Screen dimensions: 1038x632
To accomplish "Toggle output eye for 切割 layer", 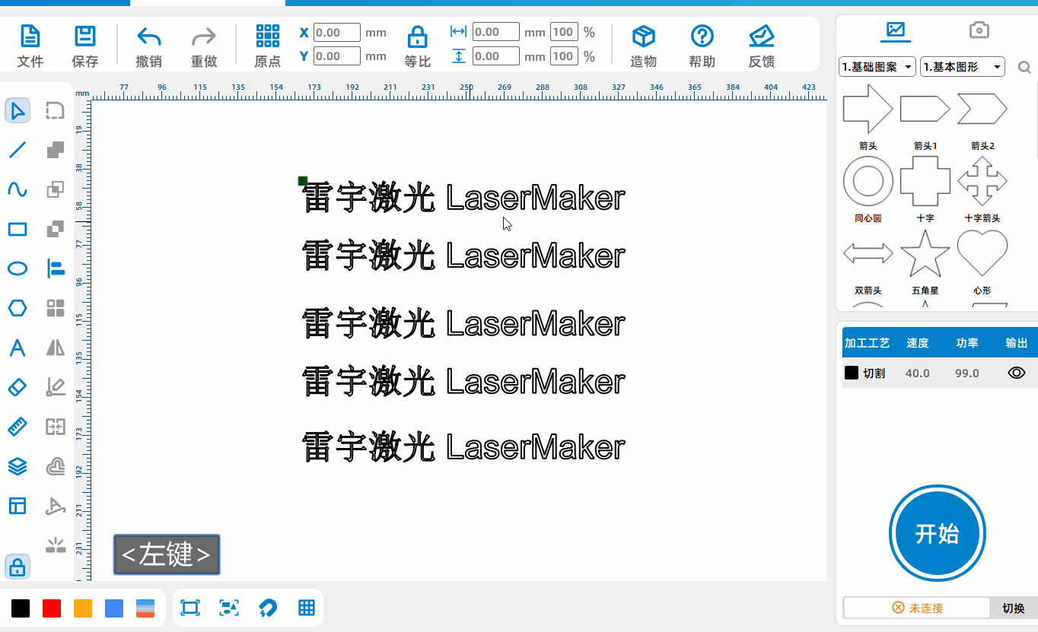I will [x=1017, y=373].
